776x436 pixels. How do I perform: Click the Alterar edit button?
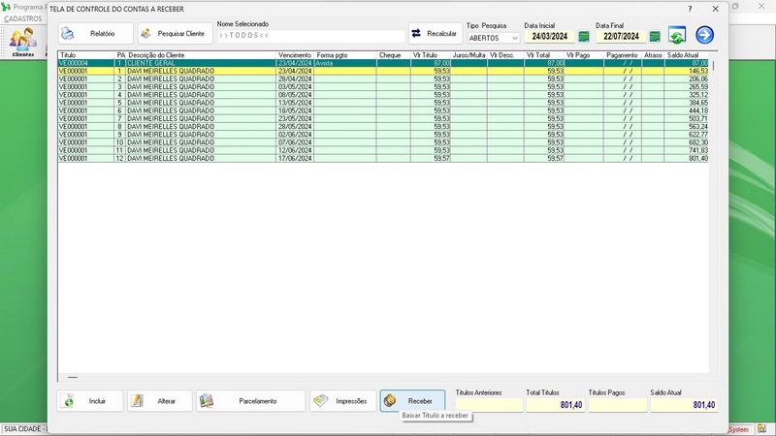click(x=159, y=401)
